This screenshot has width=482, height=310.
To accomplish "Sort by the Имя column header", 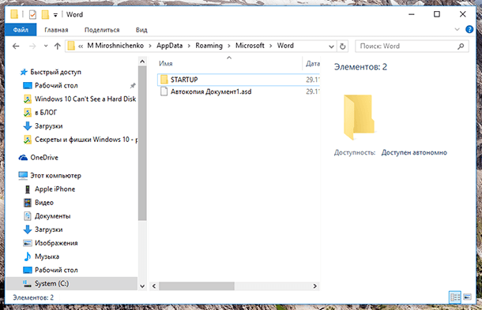I will tap(166, 64).
